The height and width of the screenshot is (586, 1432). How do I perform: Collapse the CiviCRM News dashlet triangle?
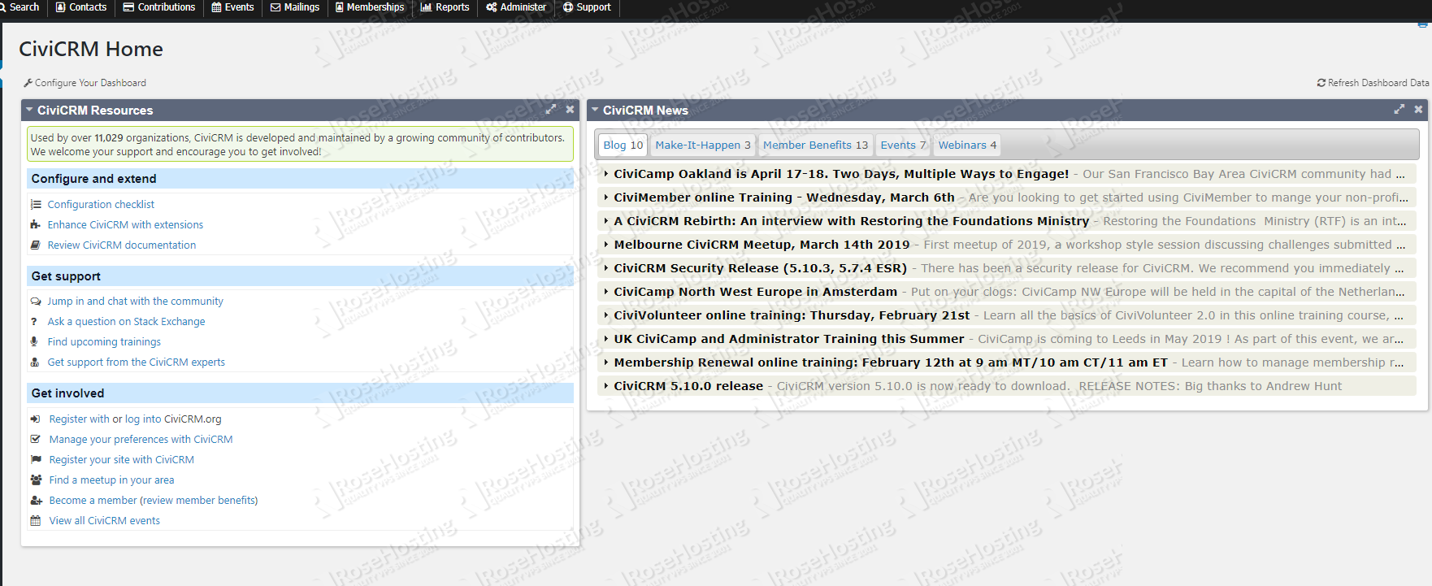[595, 110]
